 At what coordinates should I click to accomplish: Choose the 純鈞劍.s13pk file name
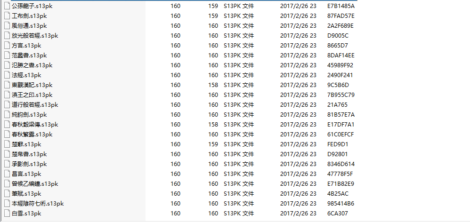pyautogui.click(x=29, y=115)
